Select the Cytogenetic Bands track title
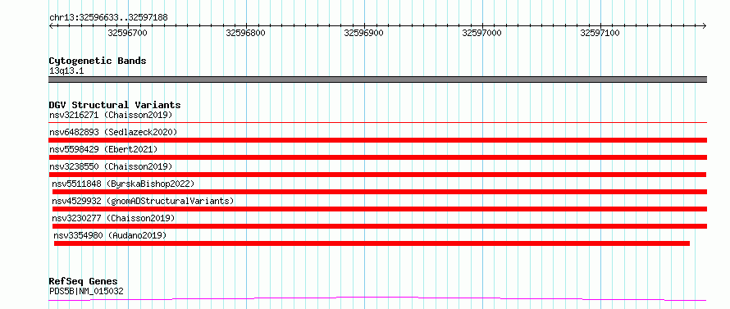The height and width of the screenshot is (309, 730). pyautogui.click(x=98, y=61)
